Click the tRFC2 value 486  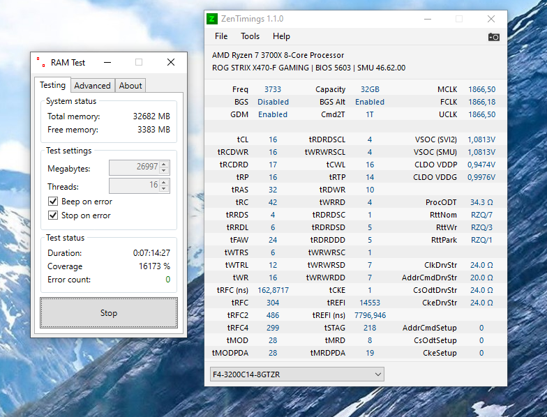click(x=273, y=315)
